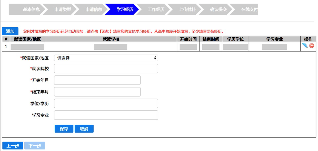Click the red delete icon in row 1

tap(312, 46)
